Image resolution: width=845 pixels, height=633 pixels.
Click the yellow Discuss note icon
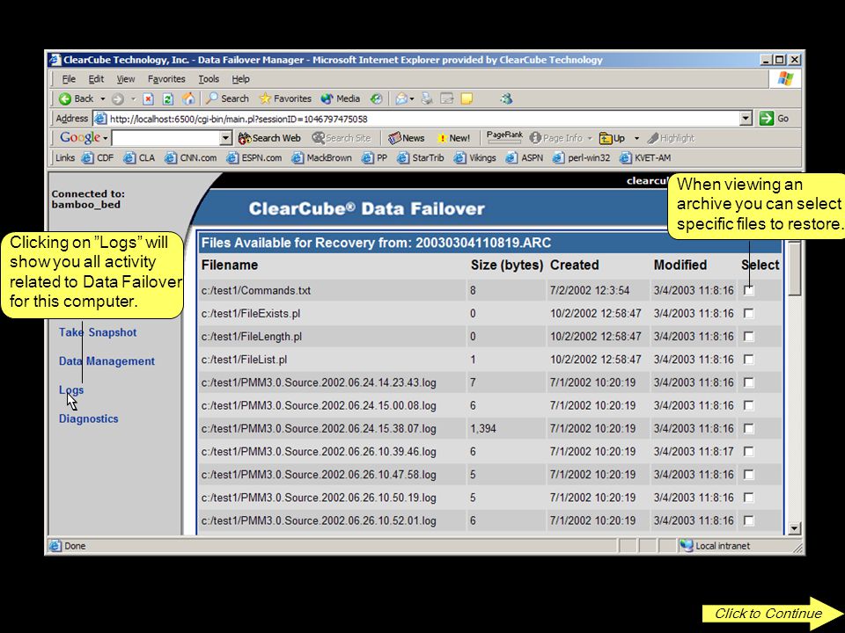click(x=467, y=98)
